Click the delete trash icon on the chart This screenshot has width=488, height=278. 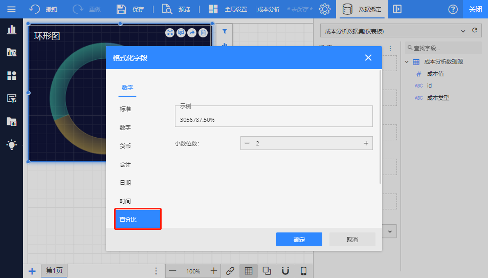click(x=203, y=33)
